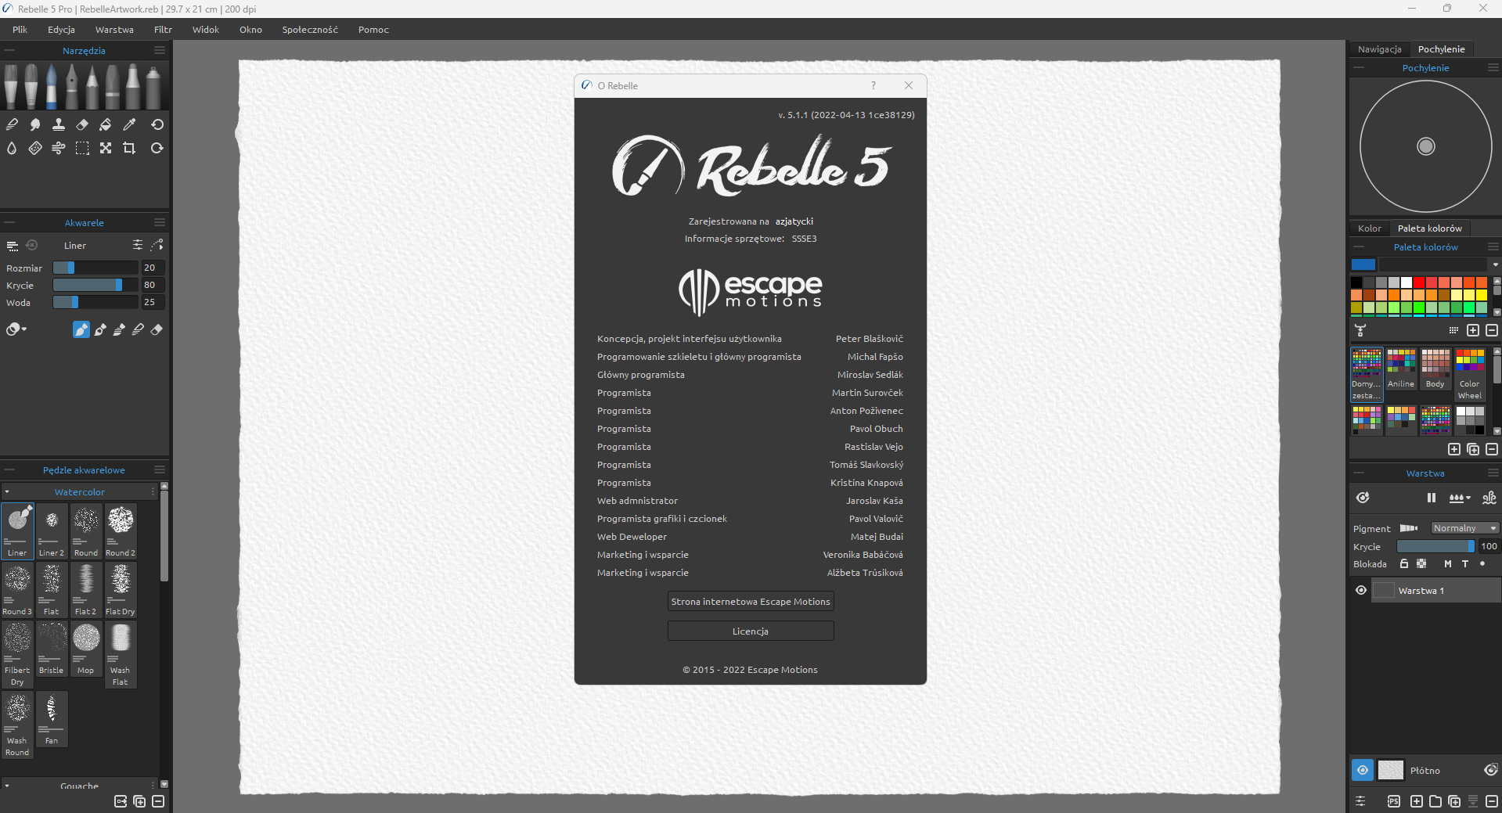1502x813 pixels.
Task: Open the Warstwa panel menu
Action: click(x=1493, y=473)
